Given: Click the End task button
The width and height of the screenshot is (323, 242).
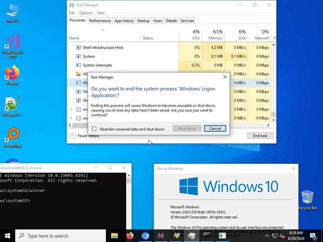Looking at the screenshot, I should [x=260, y=135].
